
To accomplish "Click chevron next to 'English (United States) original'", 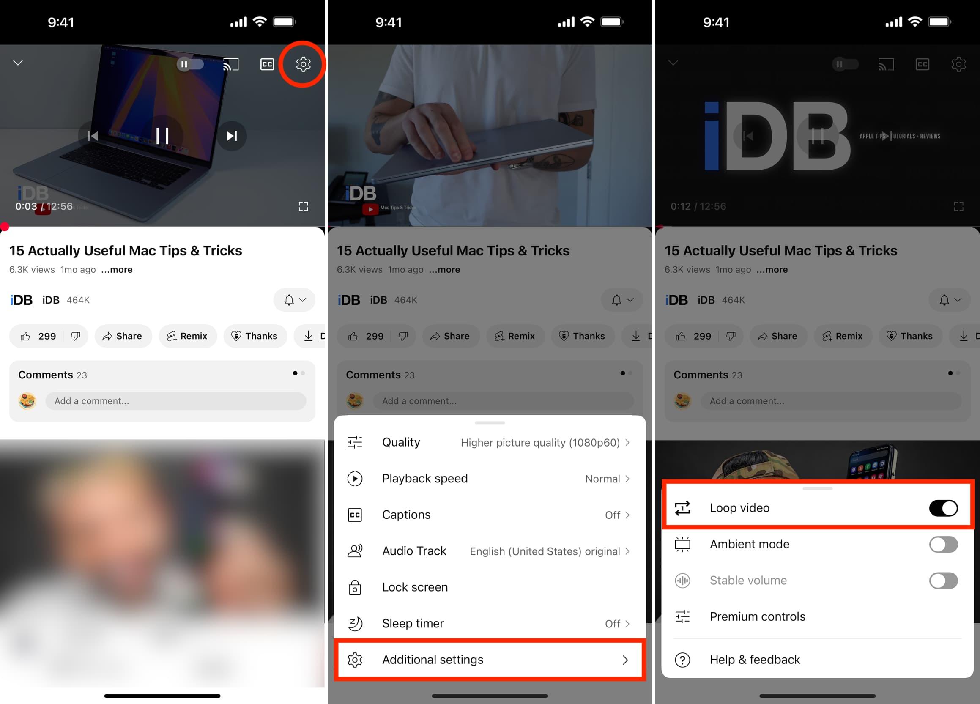I will (627, 551).
